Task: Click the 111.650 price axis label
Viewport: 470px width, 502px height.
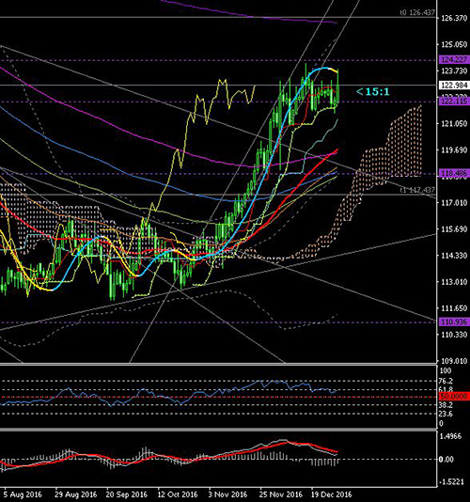Action: [454, 308]
